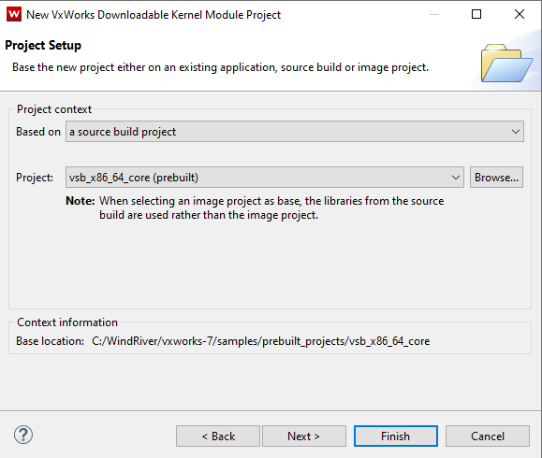Screen dimensions: 542x458
Task: Go to previous page with Back
Action: pyautogui.click(x=218, y=437)
